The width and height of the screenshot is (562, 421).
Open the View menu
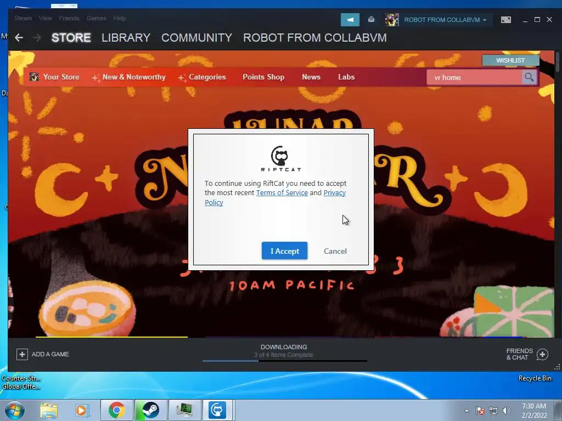click(45, 18)
